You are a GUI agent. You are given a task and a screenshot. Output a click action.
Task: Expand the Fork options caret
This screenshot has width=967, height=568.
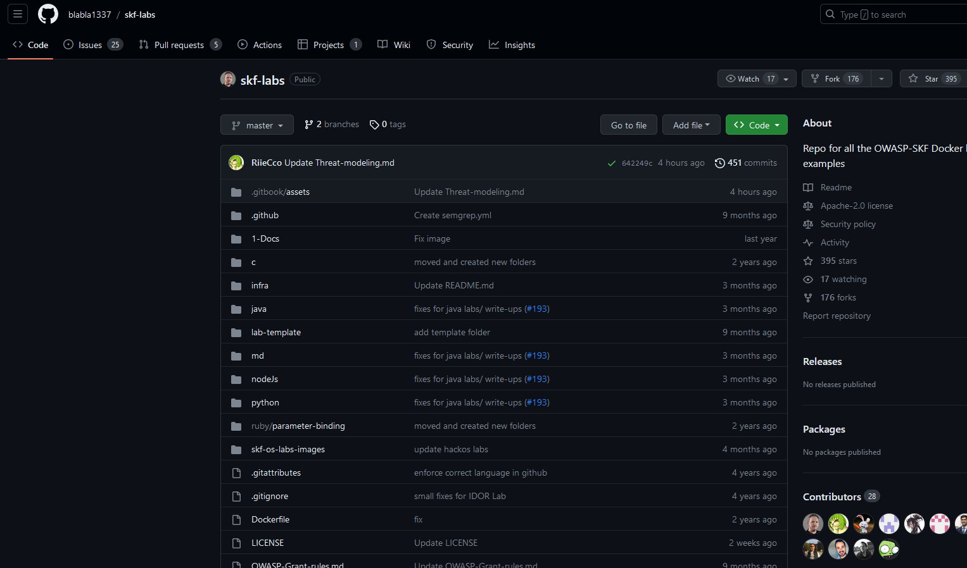click(882, 78)
